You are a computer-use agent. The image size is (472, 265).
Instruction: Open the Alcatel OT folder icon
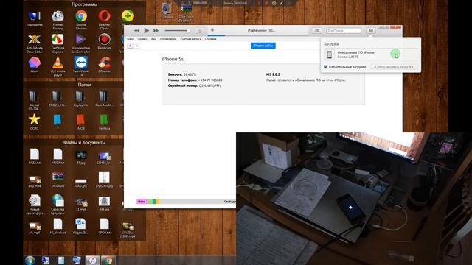(x=35, y=100)
